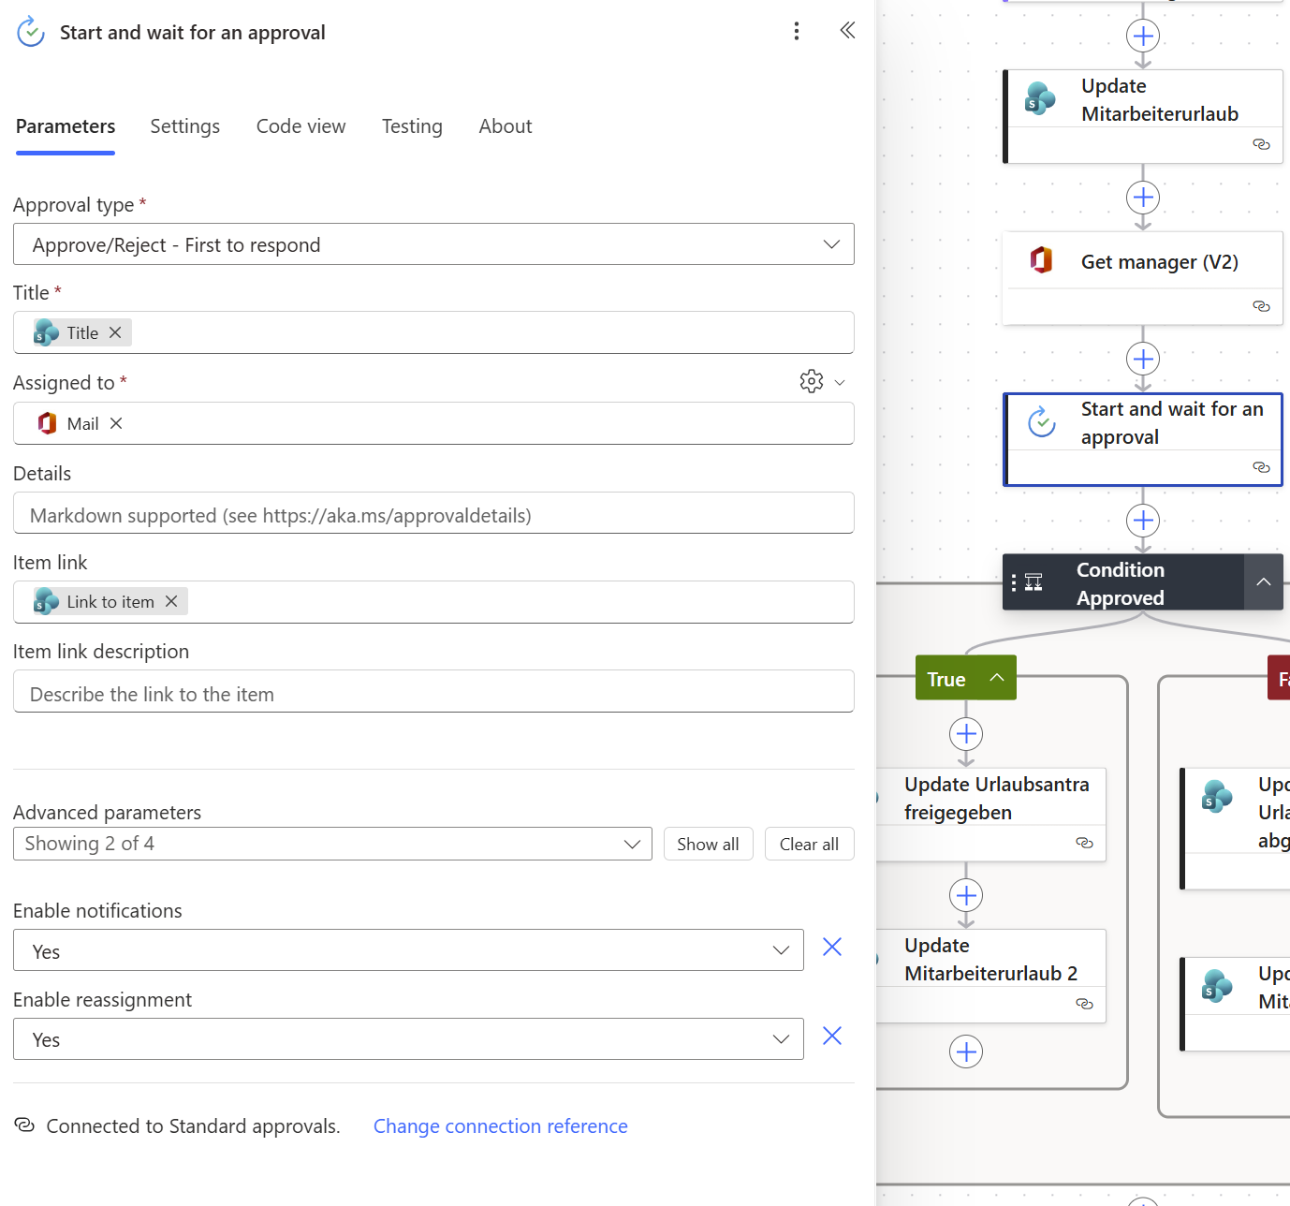Open the ellipsis menu of the approval action
The image size is (1290, 1206).
pyautogui.click(x=796, y=31)
